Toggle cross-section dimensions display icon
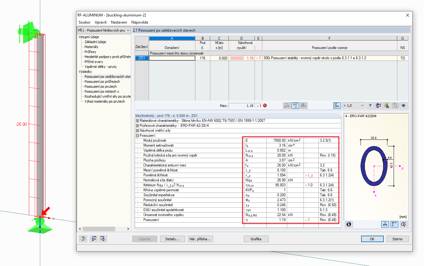 [x=386, y=224]
